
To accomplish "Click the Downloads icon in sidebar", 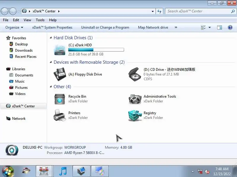I will (x=11, y=50).
